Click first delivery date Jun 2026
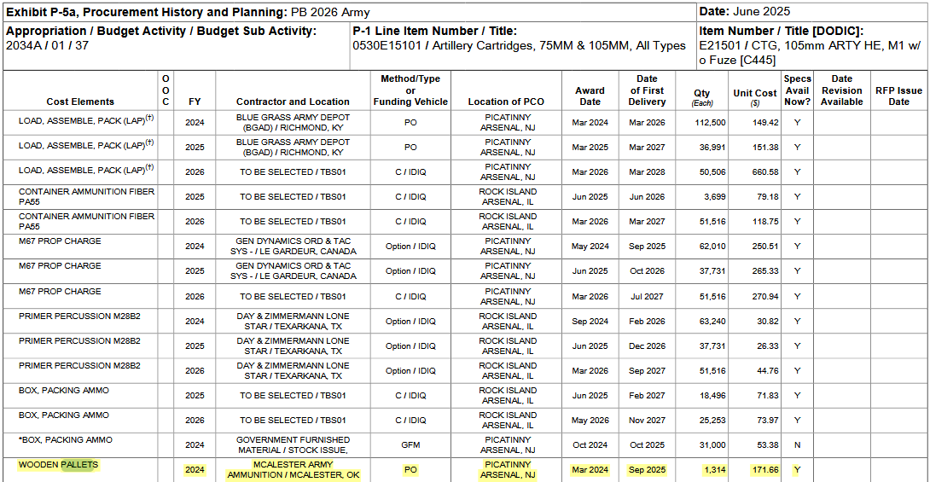 tap(647, 197)
